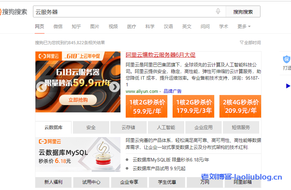Switch to the 汉语 tab
This screenshot has height=190, width=291.
pos(168,26)
